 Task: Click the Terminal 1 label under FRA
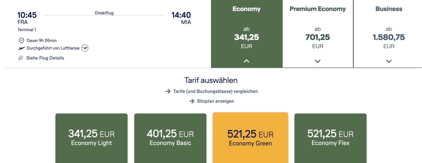tap(27, 30)
